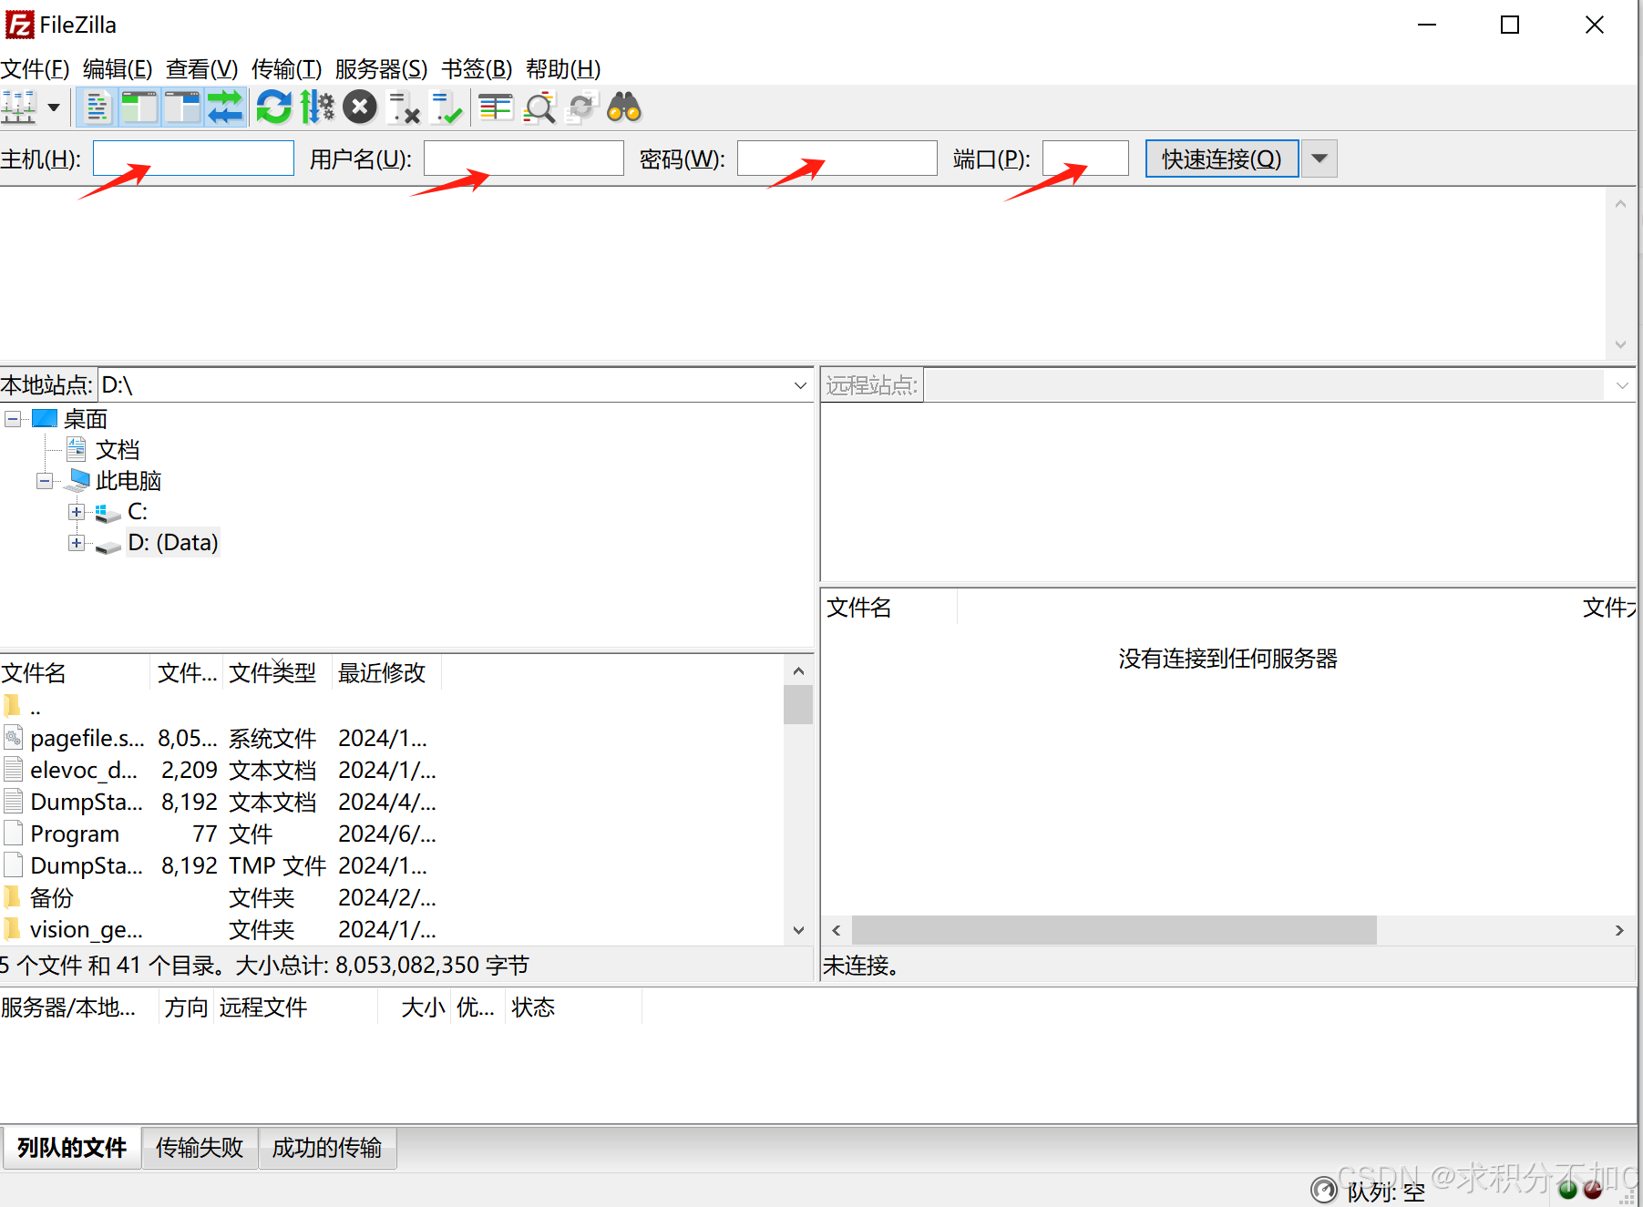Sort remote list by 文件名 column
1643x1207 pixels.
[x=888, y=608]
